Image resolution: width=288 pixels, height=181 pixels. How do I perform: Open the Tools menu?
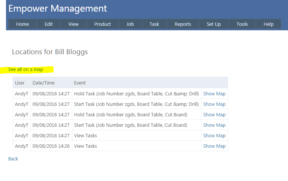point(242,24)
